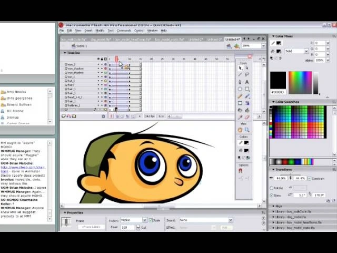Select the Pen tool
Viewport: 337px width, 253px height.
click(240, 82)
